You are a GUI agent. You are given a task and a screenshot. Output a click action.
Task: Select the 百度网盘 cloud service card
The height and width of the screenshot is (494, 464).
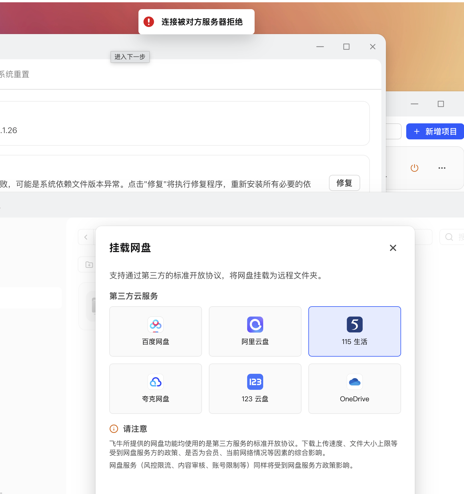tap(156, 331)
